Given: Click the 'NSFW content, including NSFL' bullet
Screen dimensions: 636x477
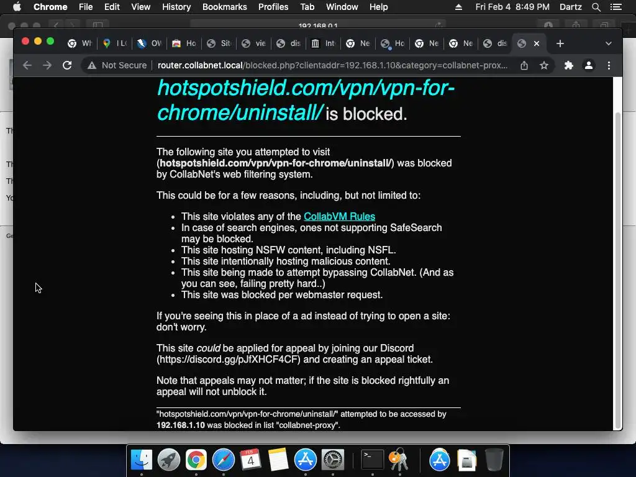Looking at the screenshot, I should (288, 250).
